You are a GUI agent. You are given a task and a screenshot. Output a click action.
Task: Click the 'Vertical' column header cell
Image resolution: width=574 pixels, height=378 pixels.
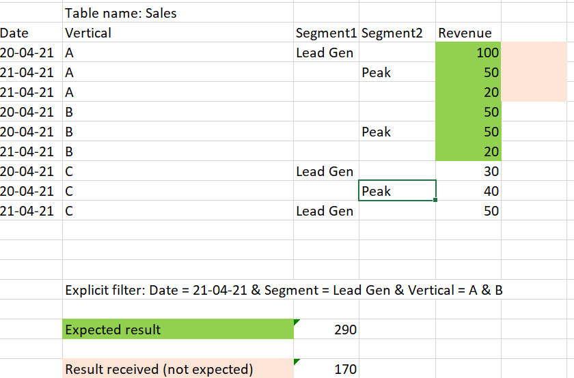coord(178,33)
